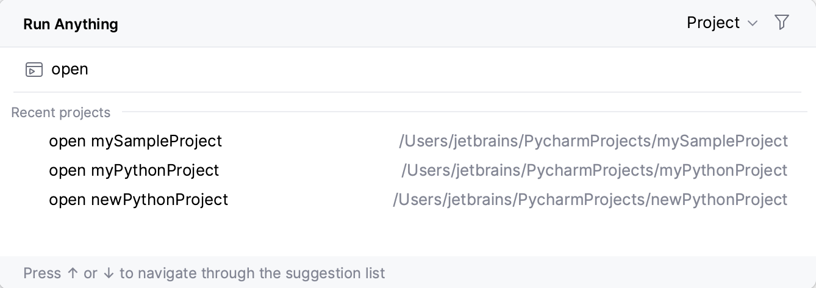Pick the open newPythonProject suggestion

138,200
